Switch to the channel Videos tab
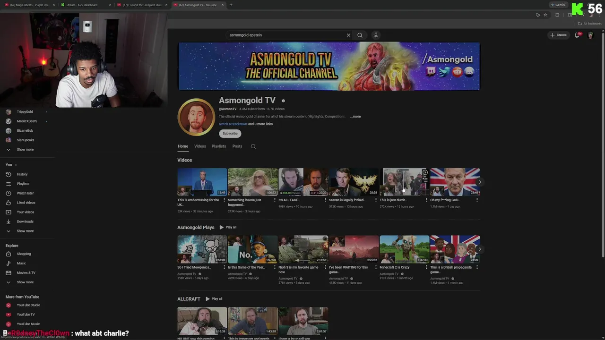 pyautogui.click(x=200, y=146)
